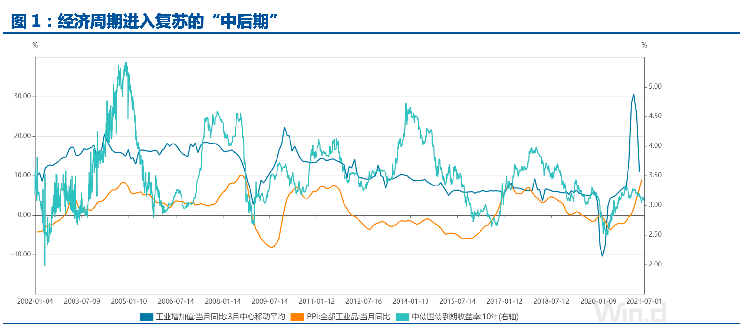
Task: Click the dark blue industrial value-added legend swatch
Action: (x=146, y=317)
